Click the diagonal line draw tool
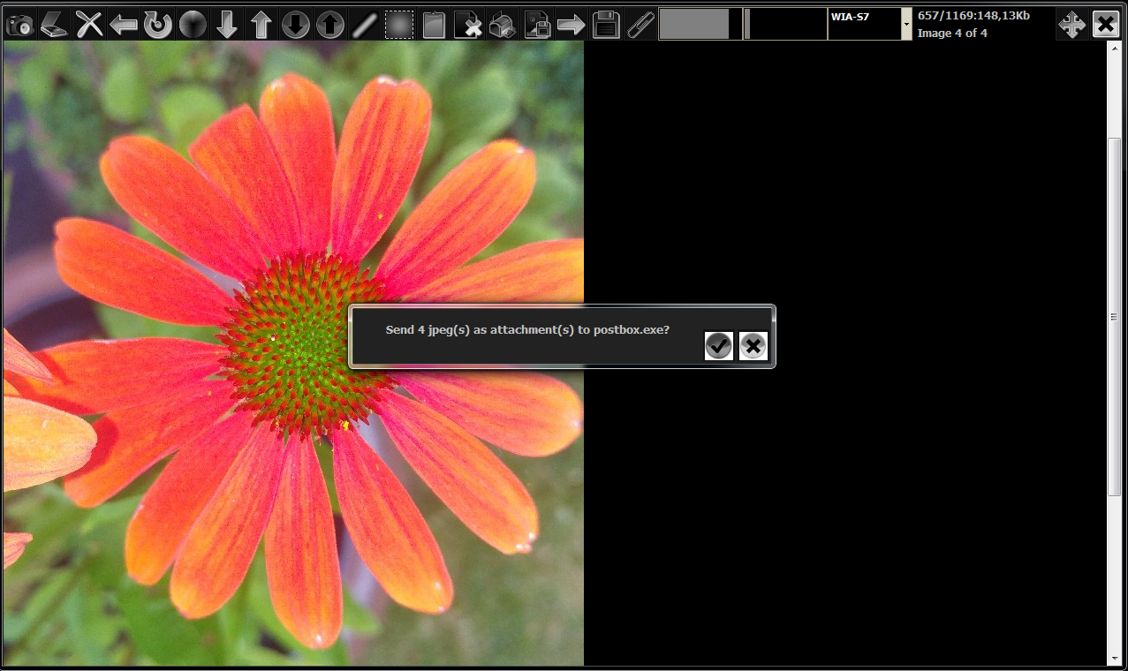Image resolution: width=1128 pixels, height=671 pixels. coord(364,24)
